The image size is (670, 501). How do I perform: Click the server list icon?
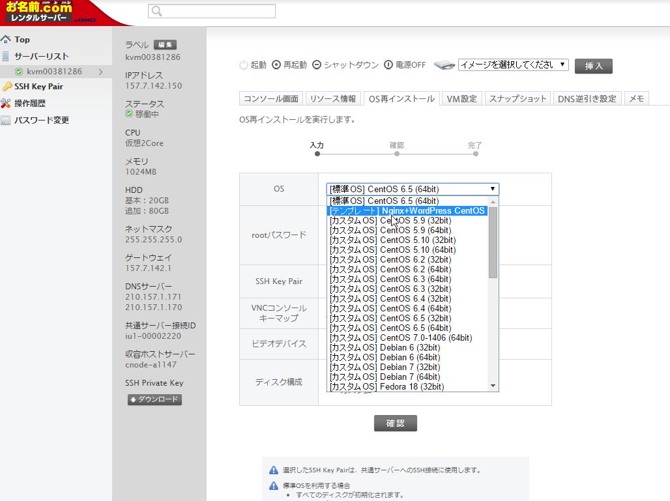[6, 57]
